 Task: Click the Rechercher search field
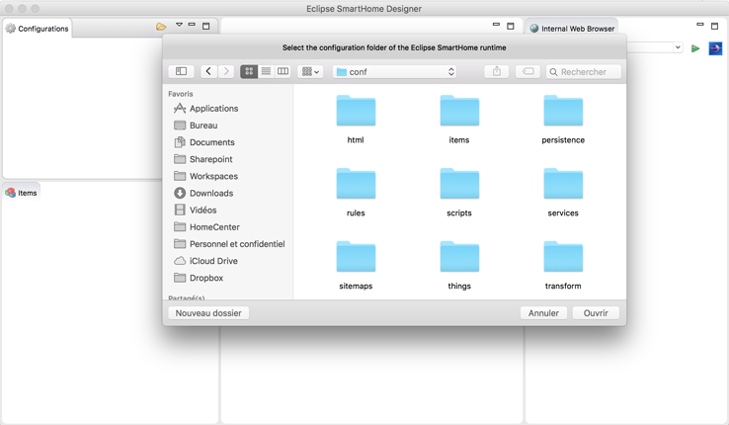tap(584, 71)
